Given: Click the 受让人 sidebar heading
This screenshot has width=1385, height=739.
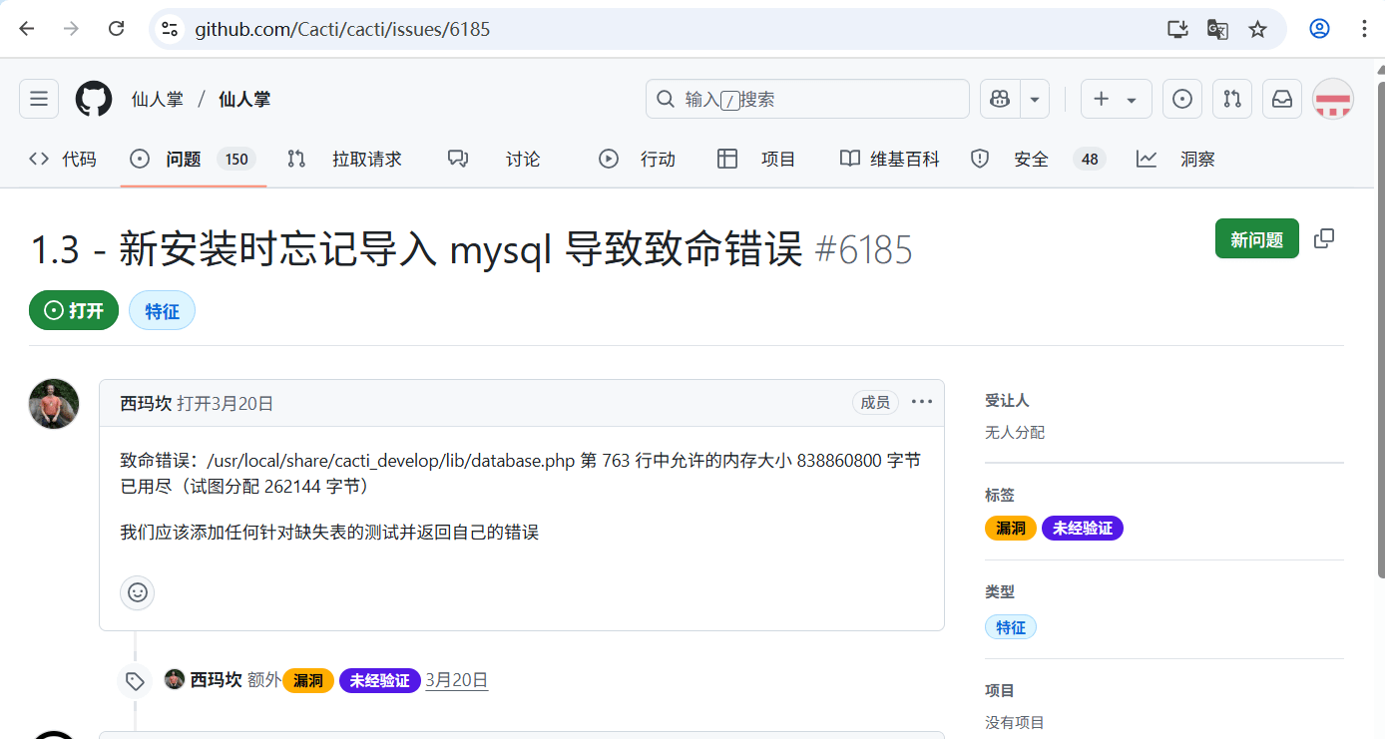Looking at the screenshot, I should (1007, 400).
